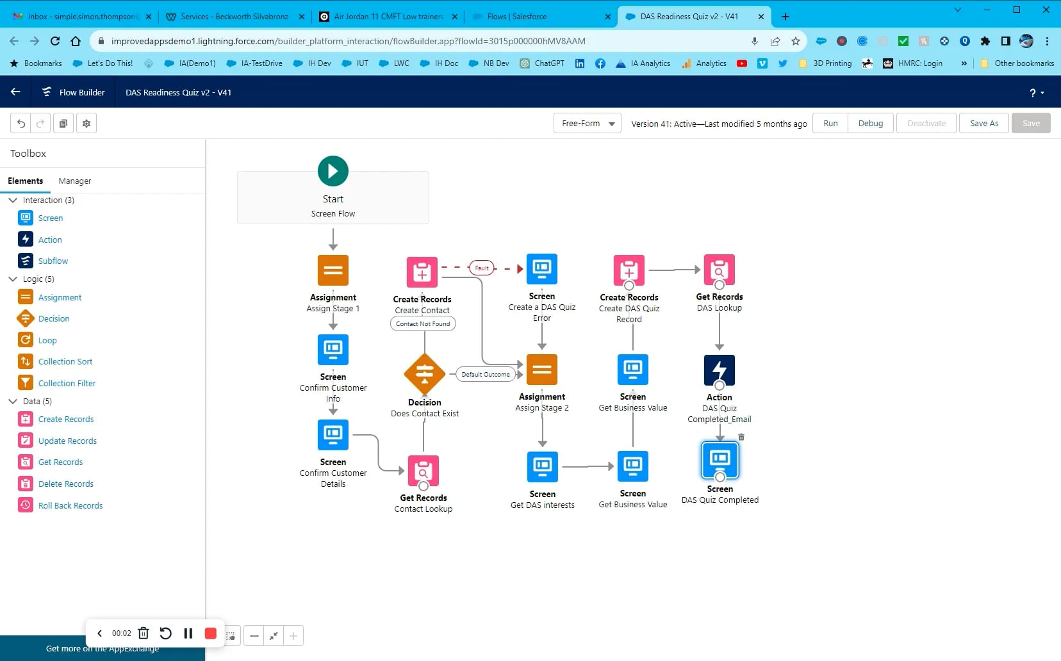Click the Save As button

[983, 124]
